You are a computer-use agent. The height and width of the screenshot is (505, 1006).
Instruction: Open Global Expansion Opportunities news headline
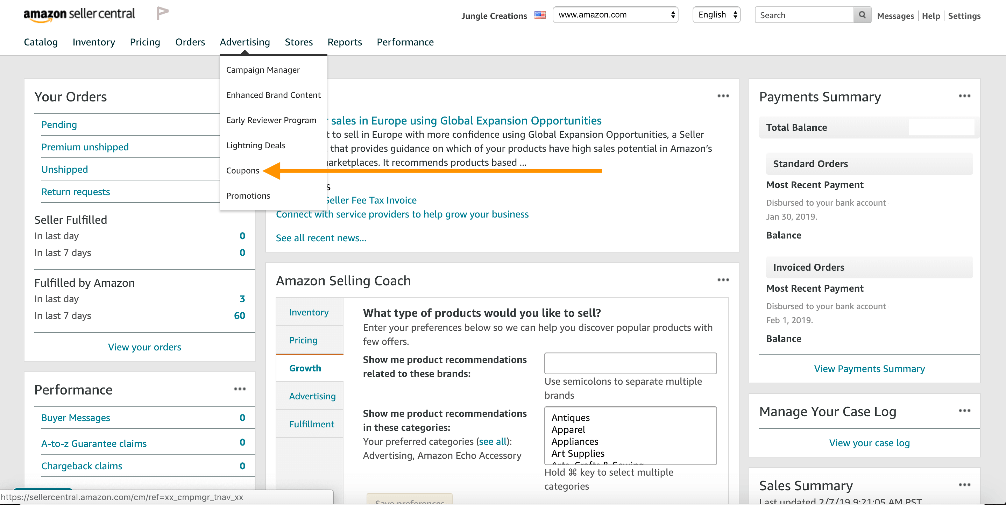point(466,121)
